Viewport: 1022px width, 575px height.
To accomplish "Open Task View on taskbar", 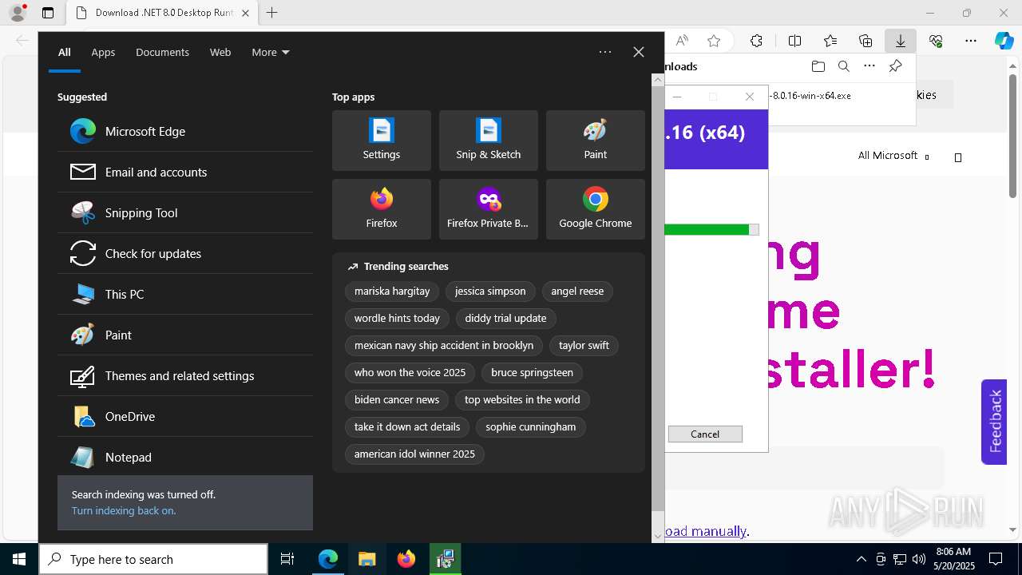I will click(287, 559).
